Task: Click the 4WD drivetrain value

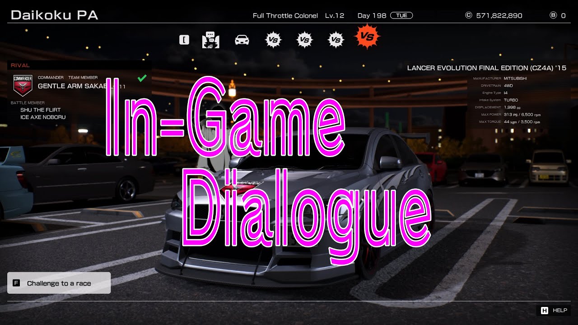Action: (x=509, y=86)
